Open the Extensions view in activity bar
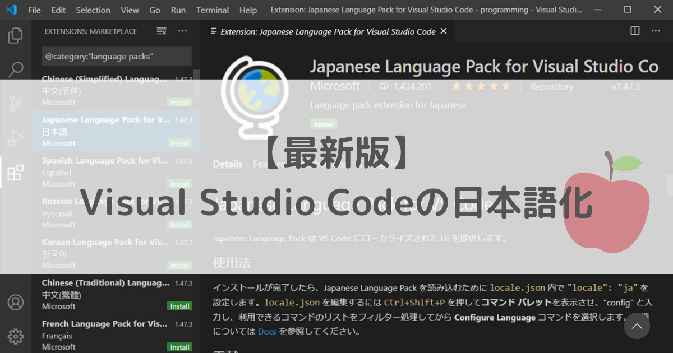673x353 pixels. (15, 172)
